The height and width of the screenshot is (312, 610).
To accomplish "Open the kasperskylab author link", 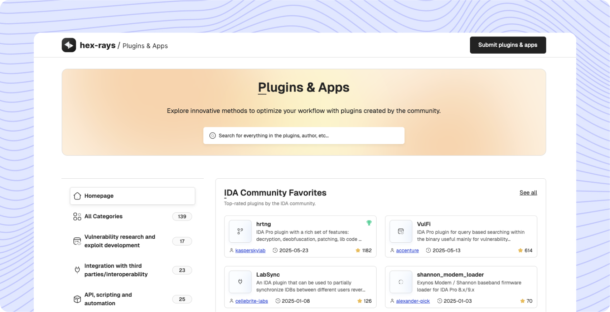I will pos(250,251).
